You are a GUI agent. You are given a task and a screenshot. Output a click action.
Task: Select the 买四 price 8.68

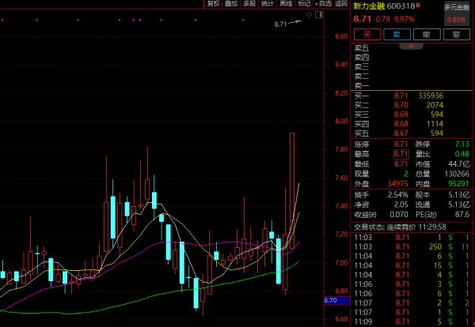(x=401, y=124)
